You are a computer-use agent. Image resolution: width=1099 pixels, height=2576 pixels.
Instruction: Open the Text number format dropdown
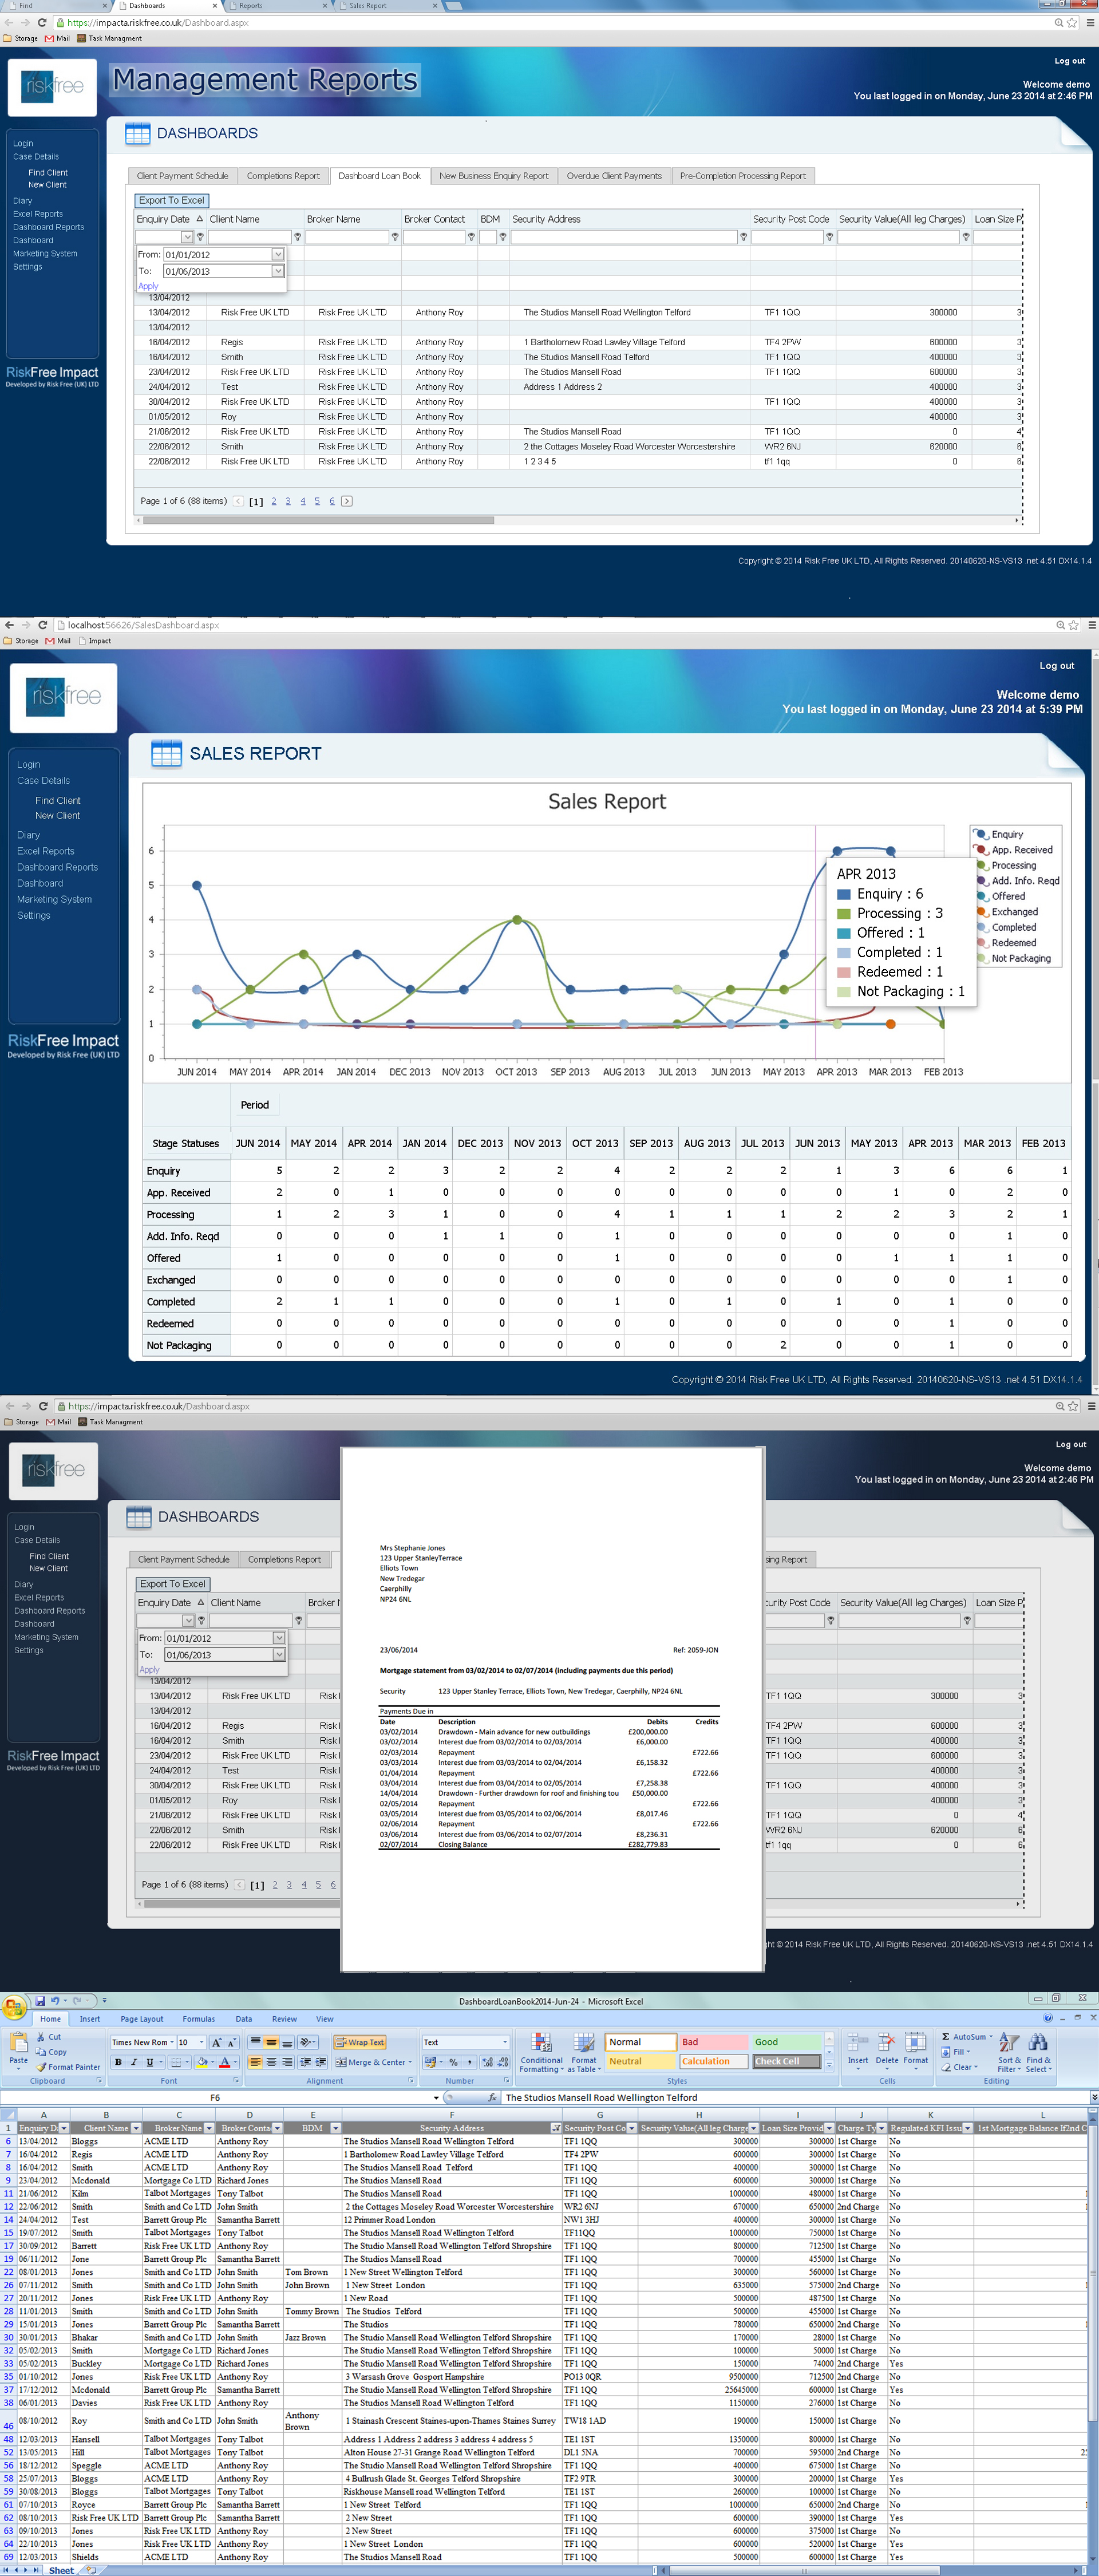point(504,2042)
